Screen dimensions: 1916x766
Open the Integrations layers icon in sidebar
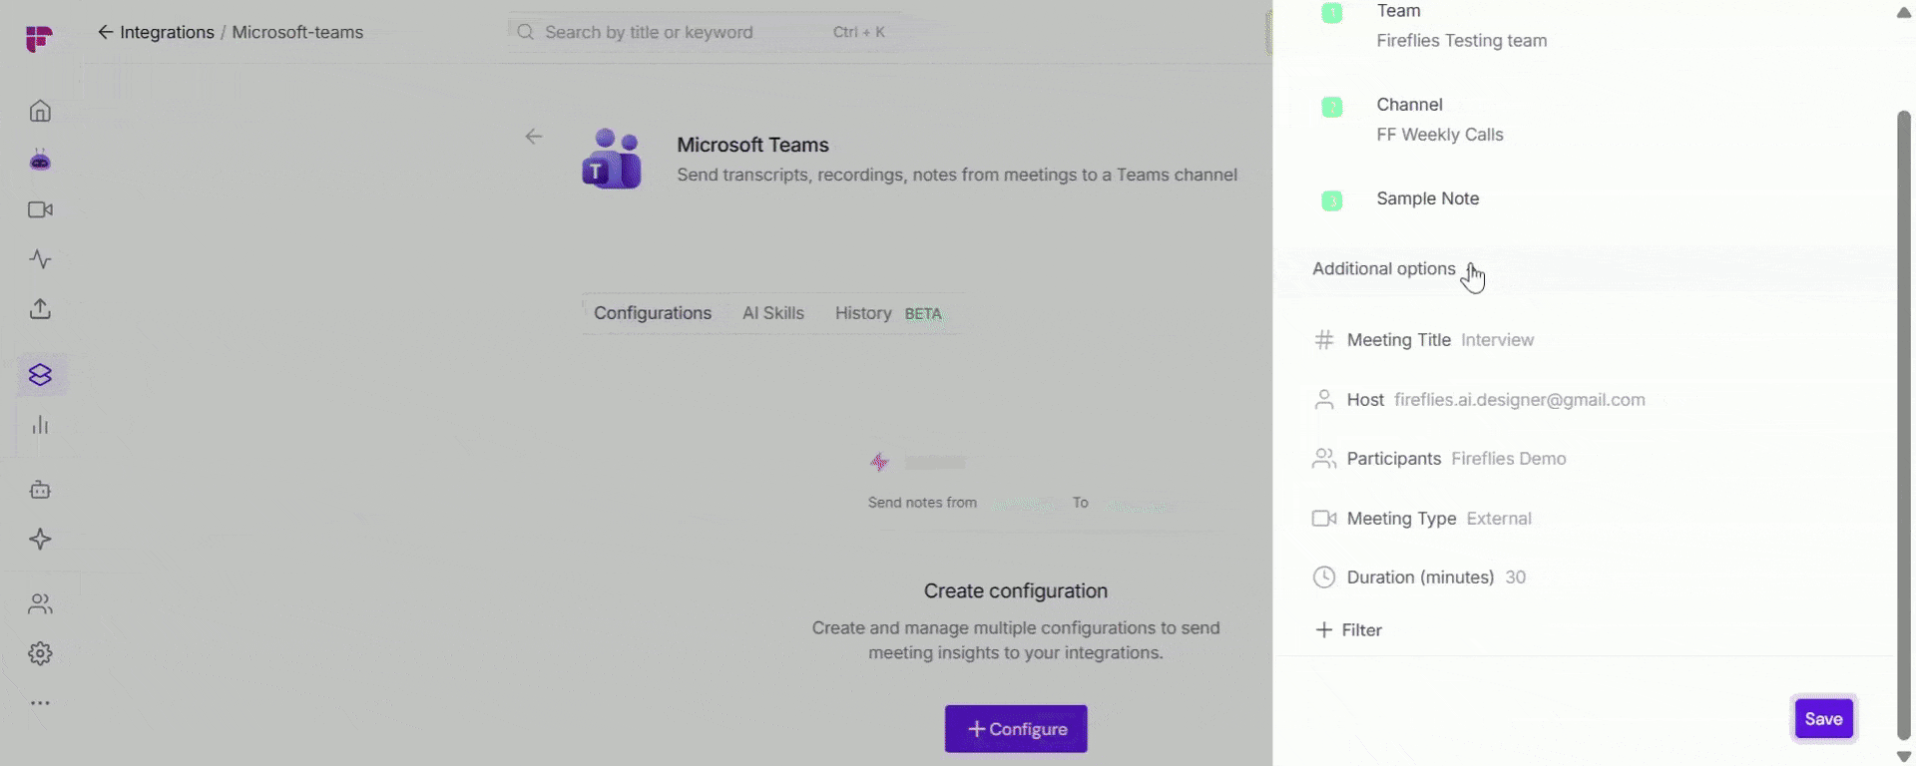pyautogui.click(x=40, y=375)
